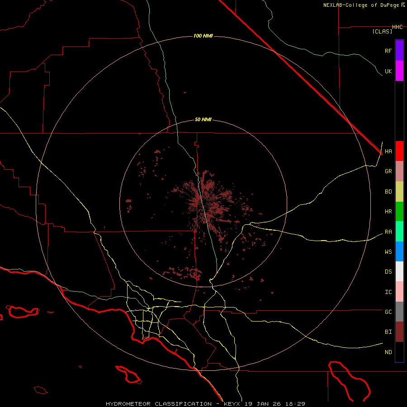Click the HHC product label

[398, 27]
